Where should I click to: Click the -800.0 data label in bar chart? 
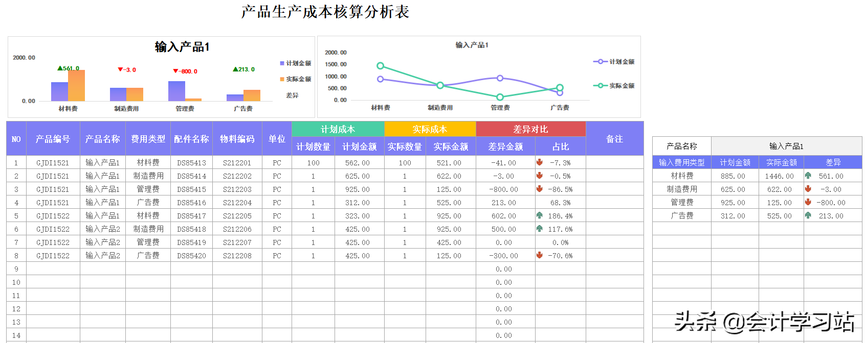pos(185,71)
